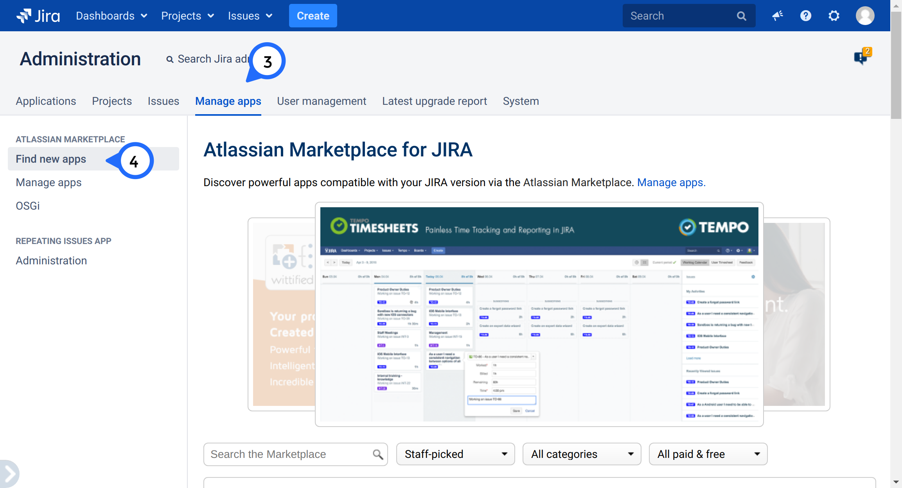Switch to the System tab
The width and height of the screenshot is (902, 488).
click(521, 101)
